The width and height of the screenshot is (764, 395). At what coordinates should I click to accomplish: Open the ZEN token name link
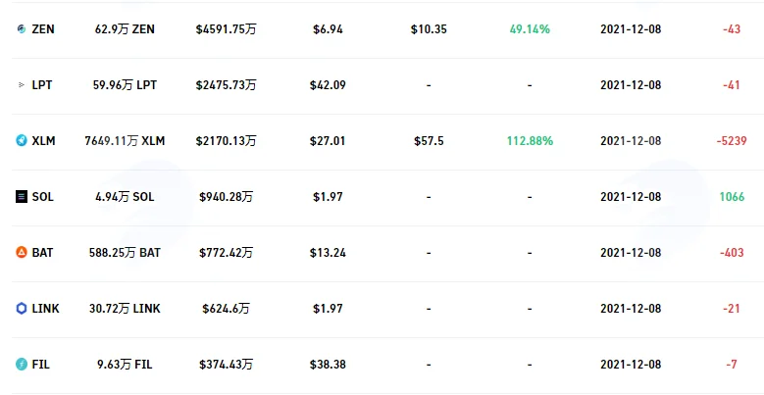43,29
